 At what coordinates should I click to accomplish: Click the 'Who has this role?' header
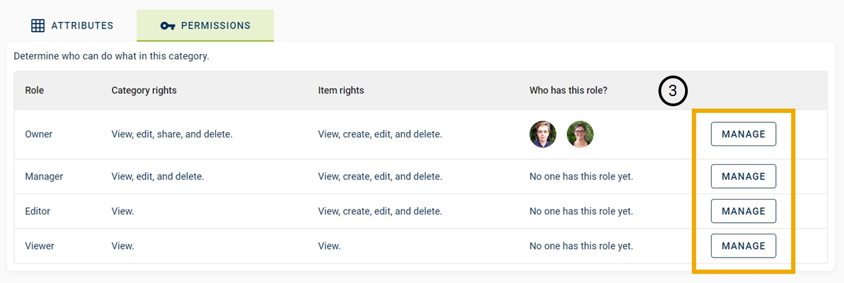(x=568, y=90)
